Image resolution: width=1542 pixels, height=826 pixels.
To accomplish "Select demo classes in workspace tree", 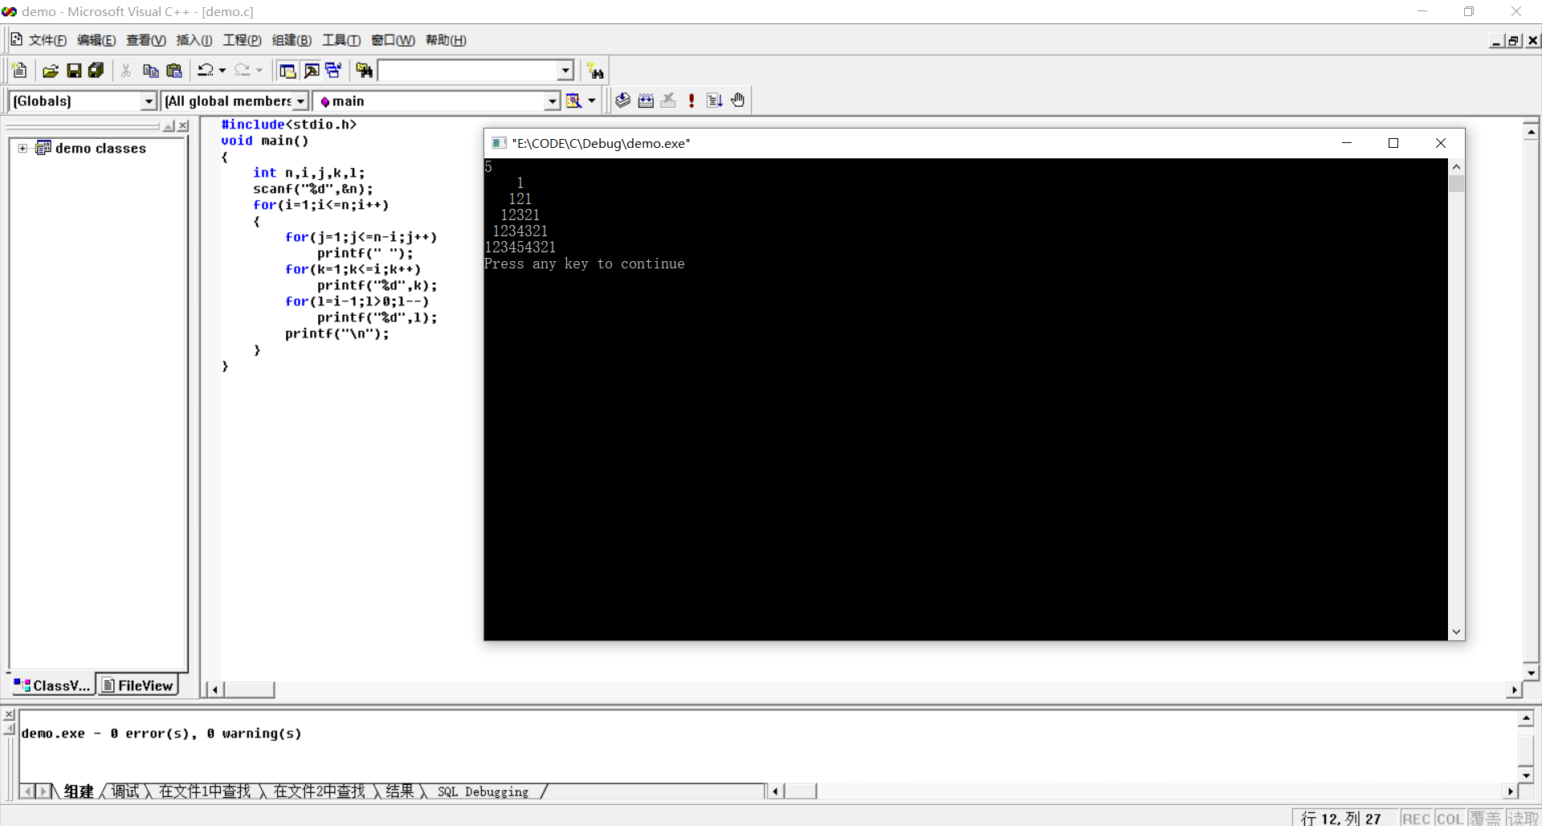I will (x=100, y=149).
